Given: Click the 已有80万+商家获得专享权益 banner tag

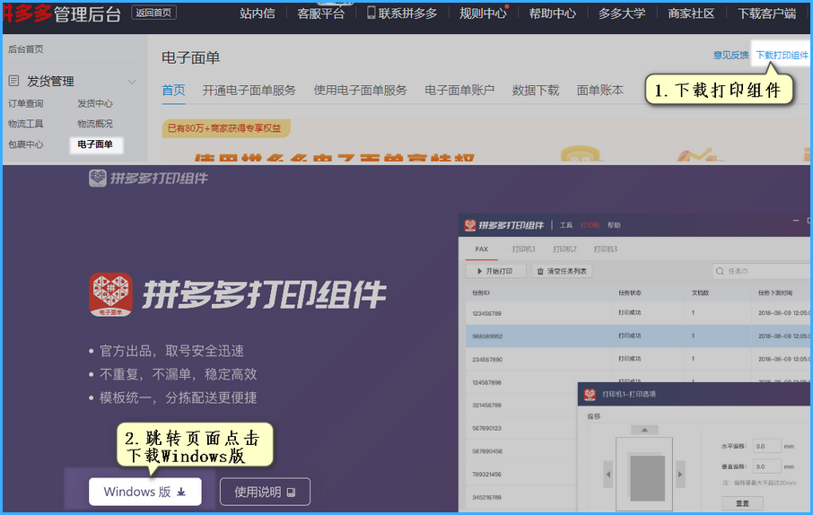Looking at the screenshot, I should pyautogui.click(x=226, y=128).
